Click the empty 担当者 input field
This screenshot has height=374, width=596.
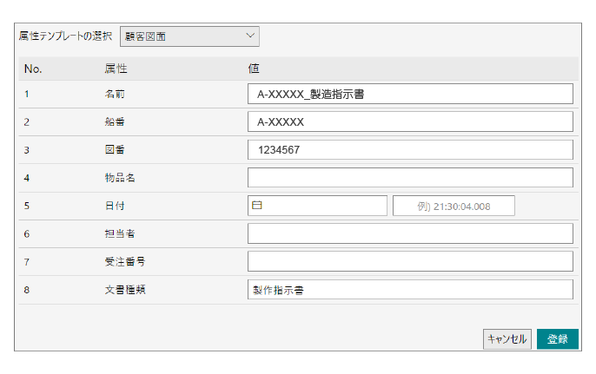410,233
